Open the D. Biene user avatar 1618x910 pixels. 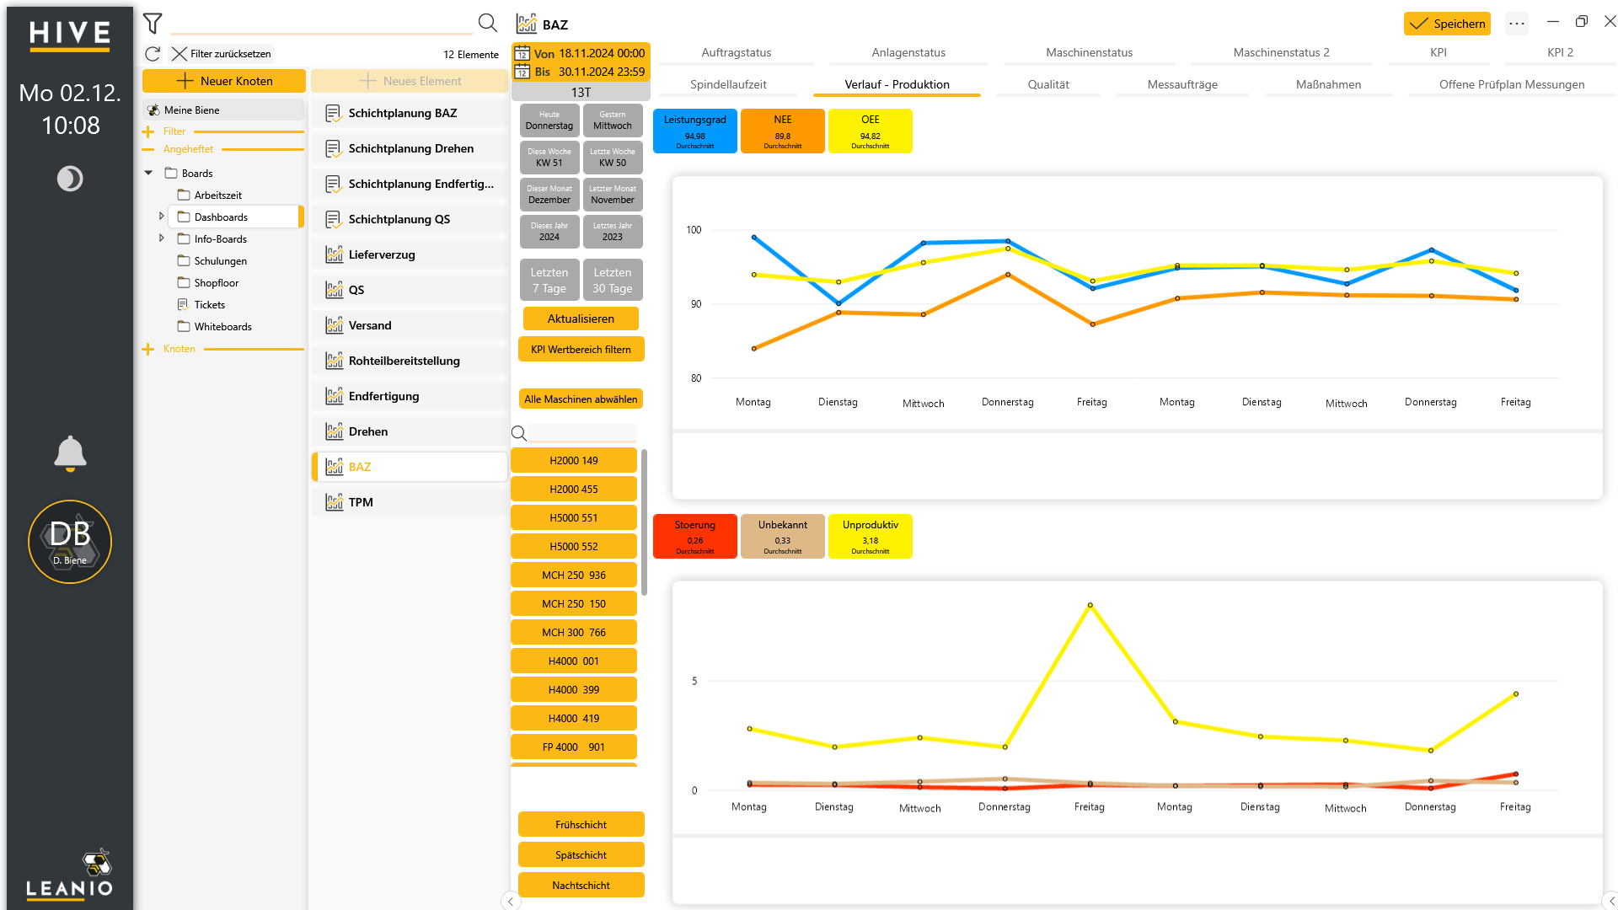pos(70,542)
